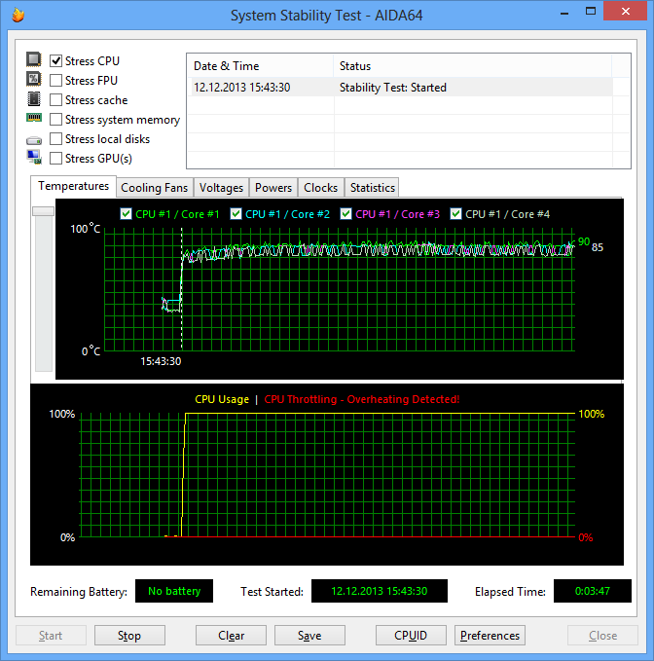Click the 15:43:30 time marker under temperature graph
The width and height of the screenshot is (654, 661).
point(161,361)
